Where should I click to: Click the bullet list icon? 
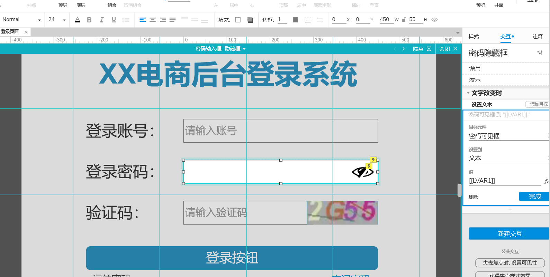point(126,20)
